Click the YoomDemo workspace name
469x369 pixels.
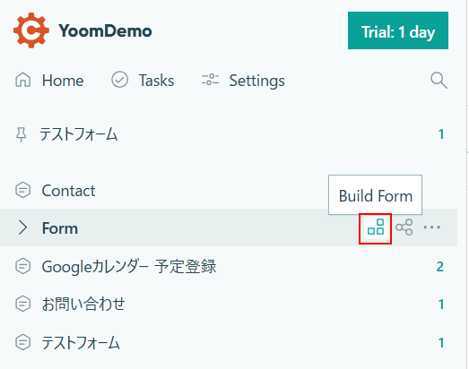point(105,30)
